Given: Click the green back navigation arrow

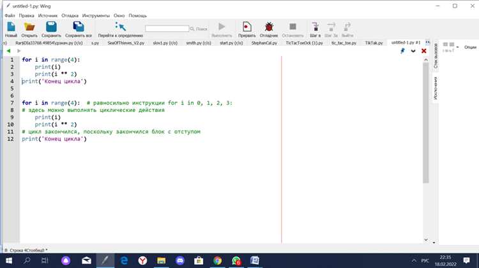Looking at the screenshot, I should tap(8, 51).
